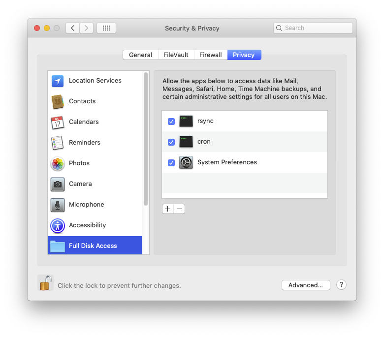The width and height of the screenshot is (384, 337).
Task: Select the Privacy tab
Action: click(244, 55)
